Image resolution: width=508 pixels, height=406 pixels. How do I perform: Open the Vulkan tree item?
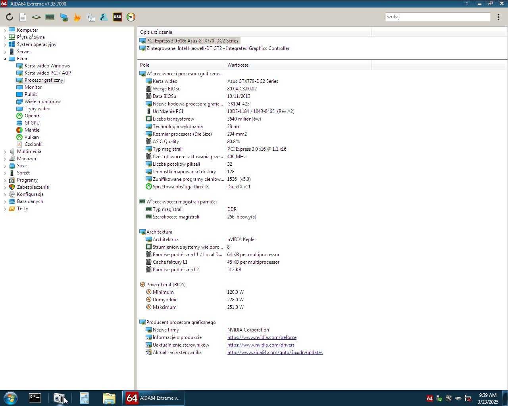(31, 137)
